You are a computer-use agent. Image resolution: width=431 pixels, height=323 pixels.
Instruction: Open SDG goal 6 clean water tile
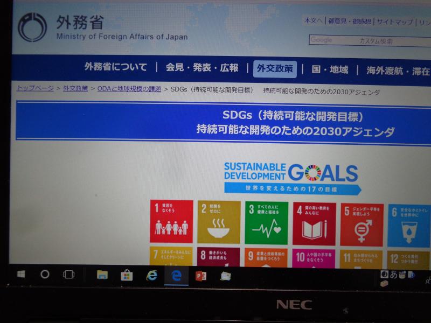pos(409,226)
